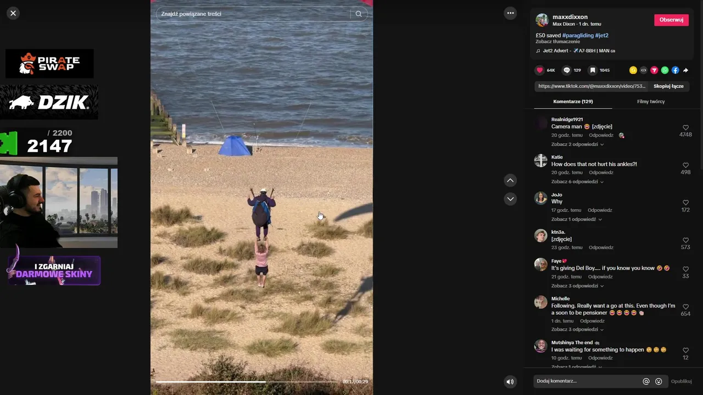Go to next video with down arrow

pos(510,199)
